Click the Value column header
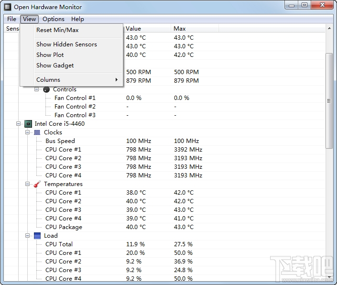 click(x=147, y=29)
